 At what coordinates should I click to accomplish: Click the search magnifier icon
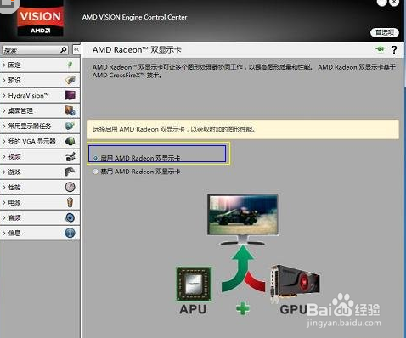tap(64, 50)
